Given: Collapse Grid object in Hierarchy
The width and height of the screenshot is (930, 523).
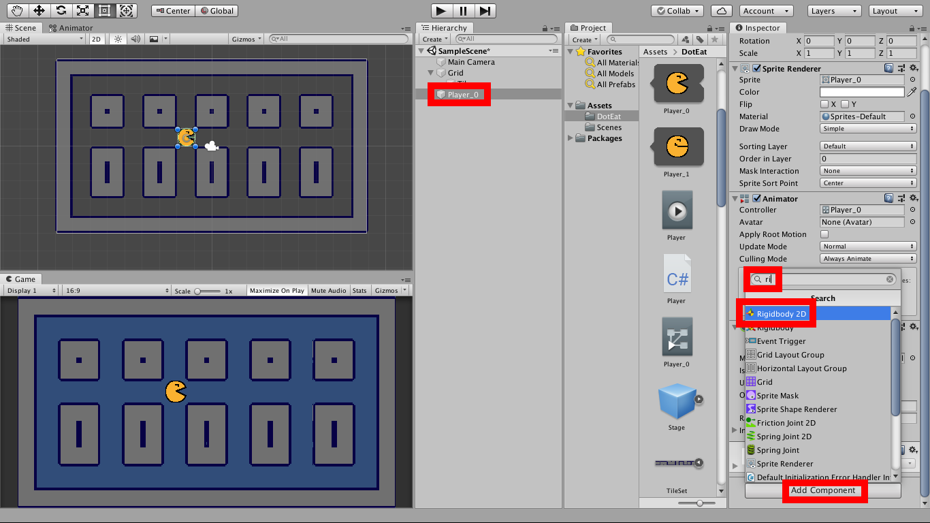Looking at the screenshot, I should 430,73.
